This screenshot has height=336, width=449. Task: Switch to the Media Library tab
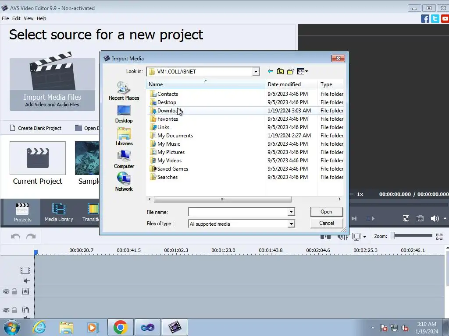tap(59, 212)
